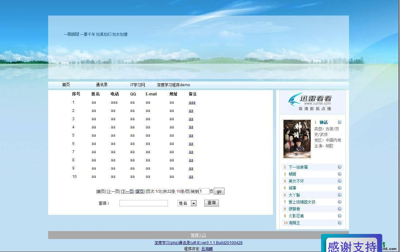Screen dimensions: 400x252
Task: Open IT学习网 in the navigation bar
Action: [x=138, y=85]
